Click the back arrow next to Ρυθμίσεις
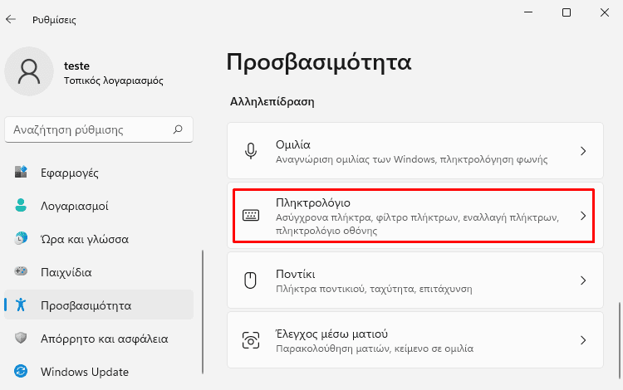The image size is (623, 390). [x=11, y=19]
